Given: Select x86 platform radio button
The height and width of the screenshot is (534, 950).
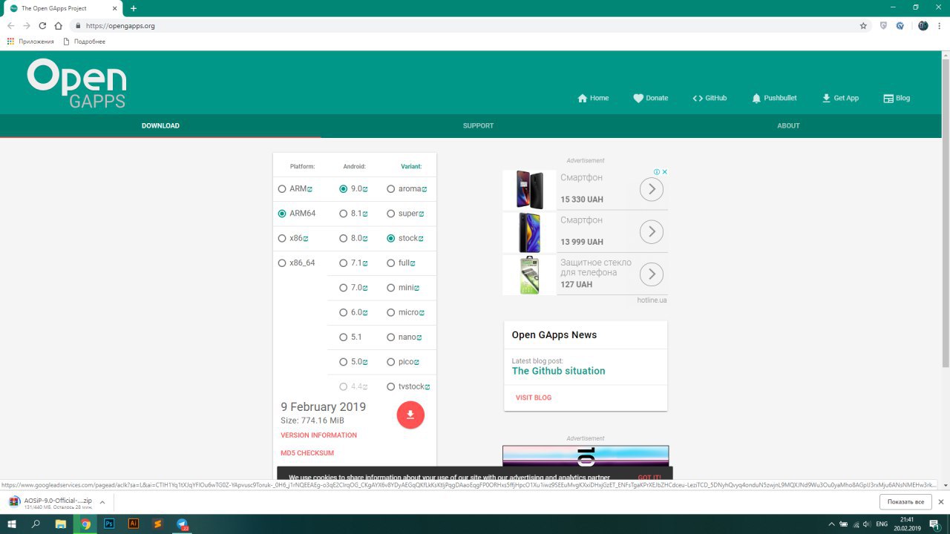Looking at the screenshot, I should coord(282,239).
